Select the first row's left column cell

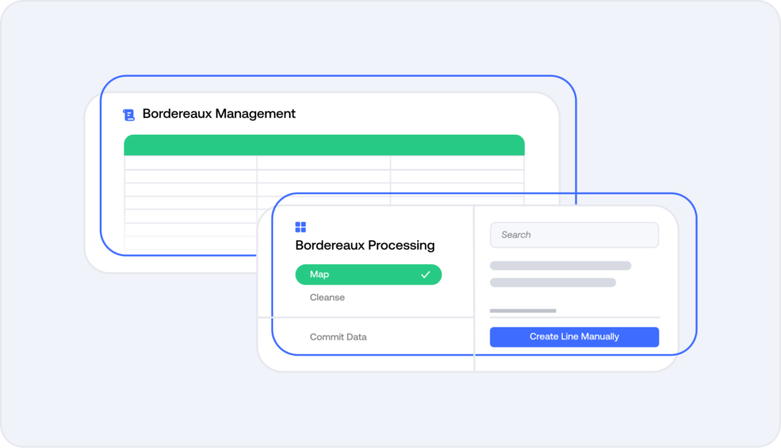coord(190,163)
